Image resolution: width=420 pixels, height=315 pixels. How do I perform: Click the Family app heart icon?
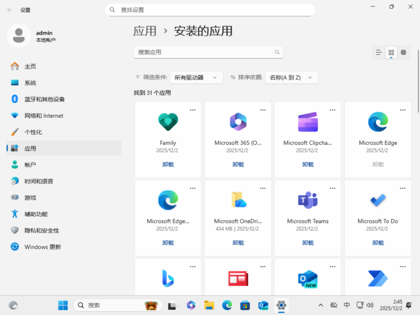[168, 122]
